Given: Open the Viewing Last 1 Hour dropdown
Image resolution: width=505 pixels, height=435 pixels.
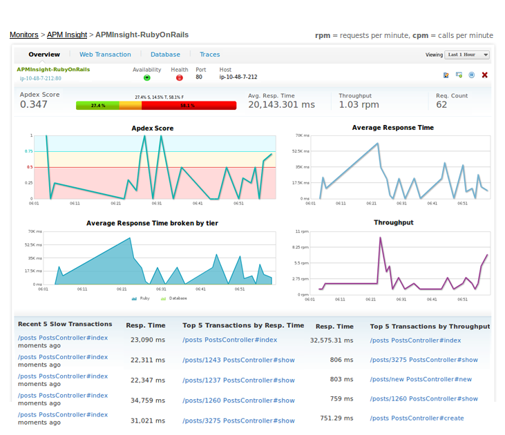Looking at the screenshot, I should (x=467, y=55).
